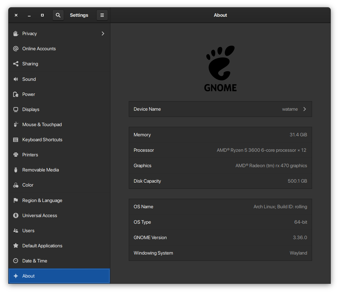
Task: Click the GNOME foot logo
Action: (220, 69)
